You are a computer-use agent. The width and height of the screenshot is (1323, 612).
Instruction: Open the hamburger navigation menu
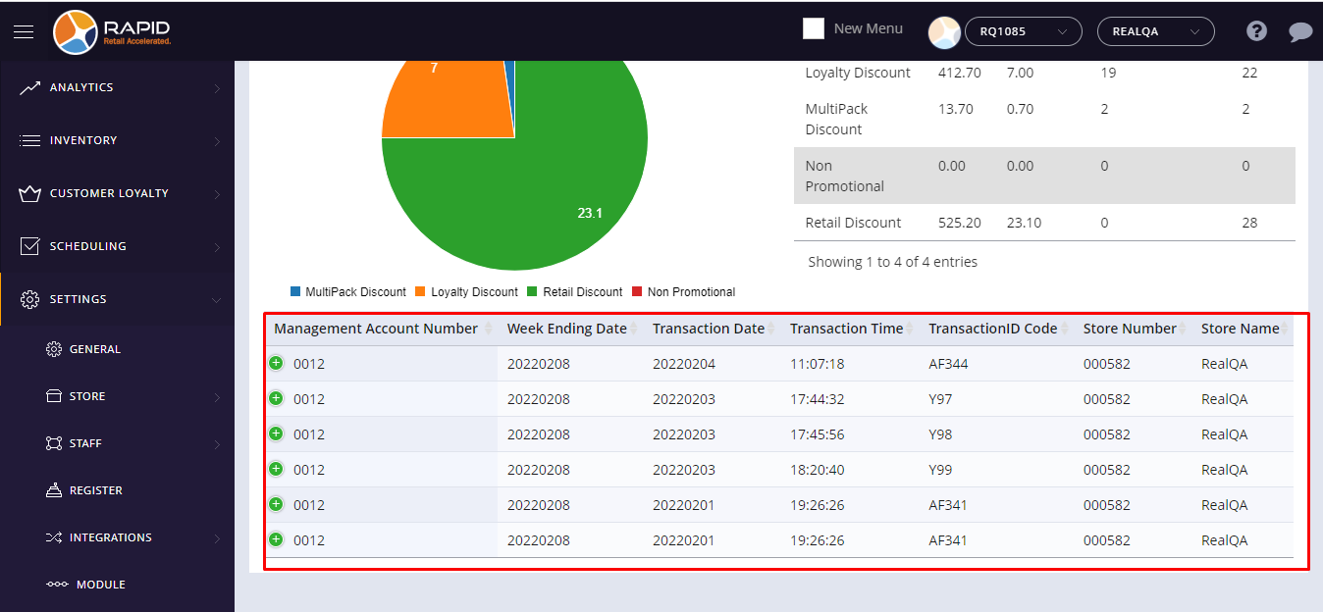point(24,31)
